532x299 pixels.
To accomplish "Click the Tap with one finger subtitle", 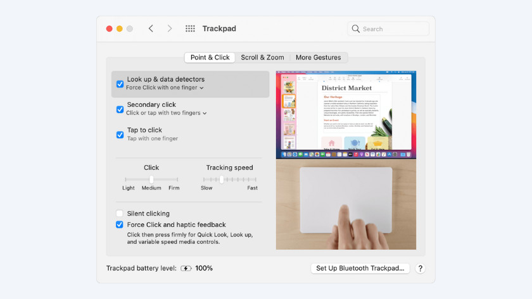I will click(x=153, y=138).
